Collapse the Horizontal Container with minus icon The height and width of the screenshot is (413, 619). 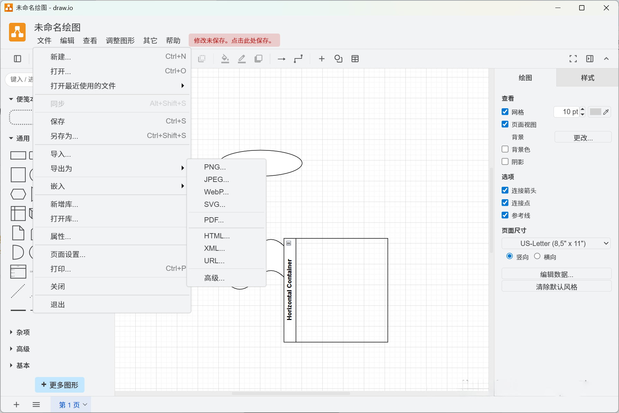click(x=289, y=243)
